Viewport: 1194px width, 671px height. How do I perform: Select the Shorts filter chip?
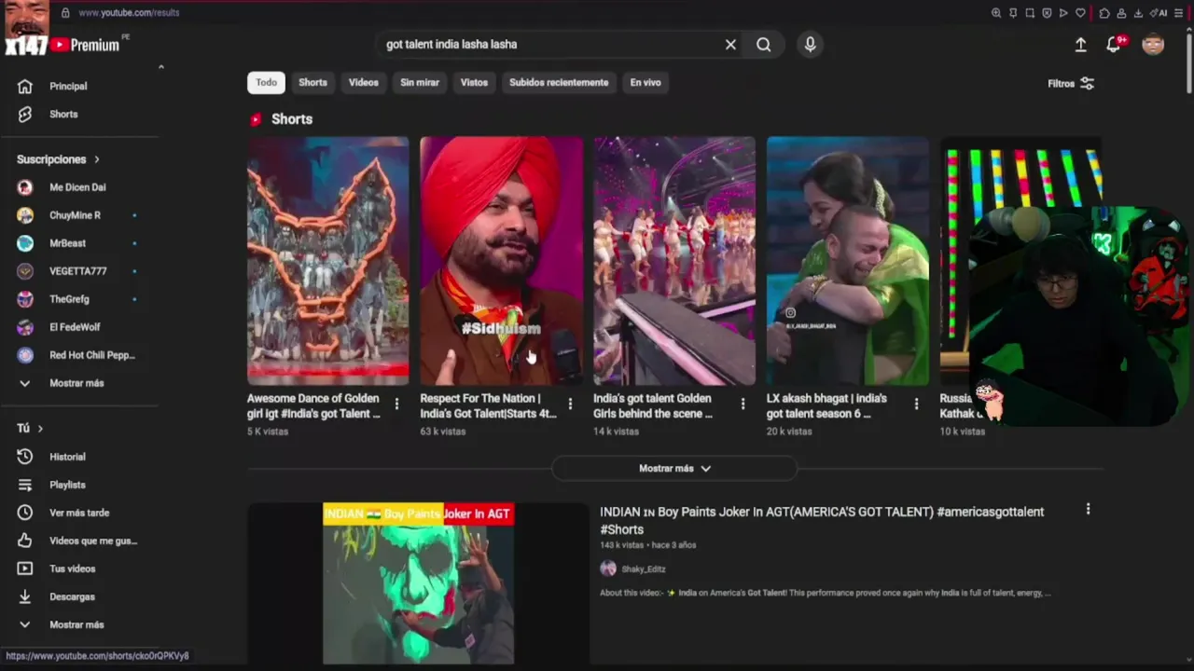(x=312, y=82)
